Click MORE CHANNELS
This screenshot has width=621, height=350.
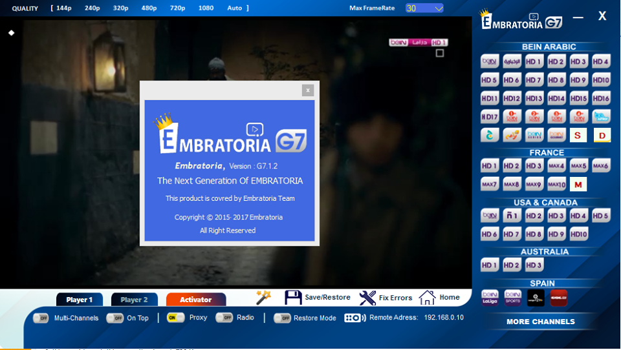tap(541, 322)
